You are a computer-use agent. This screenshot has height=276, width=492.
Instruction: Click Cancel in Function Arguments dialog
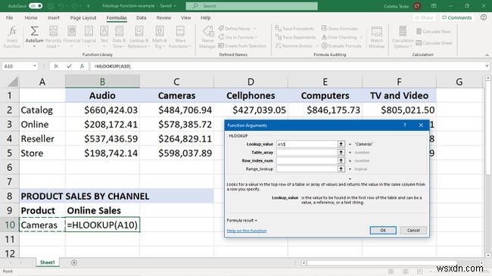pos(413,230)
